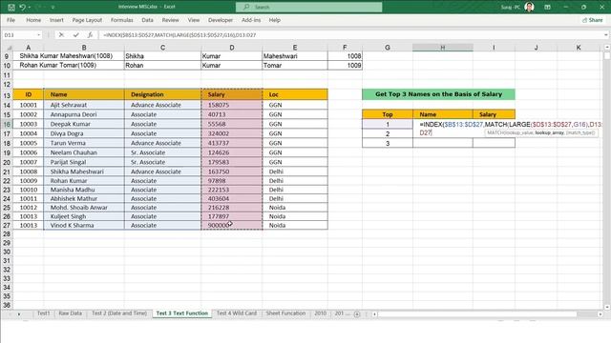
Task: Switch to Test 2 (Date and Time) sheet
Action: 119,313
